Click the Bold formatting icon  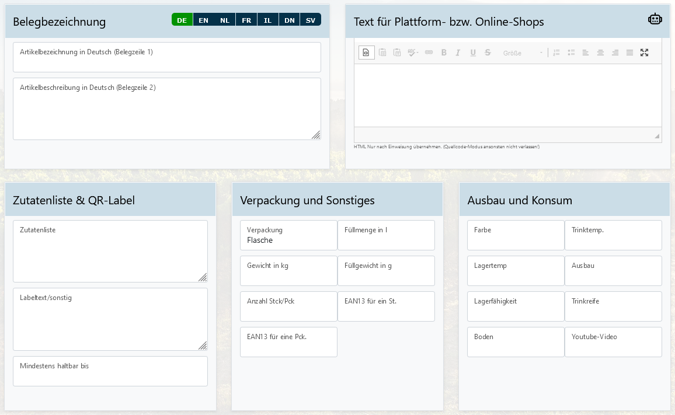(444, 53)
